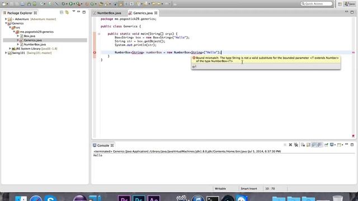Collapse the main method fold toggle
The height and width of the screenshot is (201, 358).
99,33
